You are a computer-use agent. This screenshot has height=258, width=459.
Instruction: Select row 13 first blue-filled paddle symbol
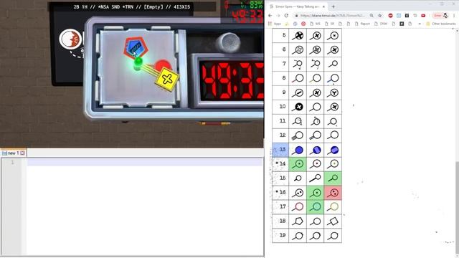(x=298, y=150)
